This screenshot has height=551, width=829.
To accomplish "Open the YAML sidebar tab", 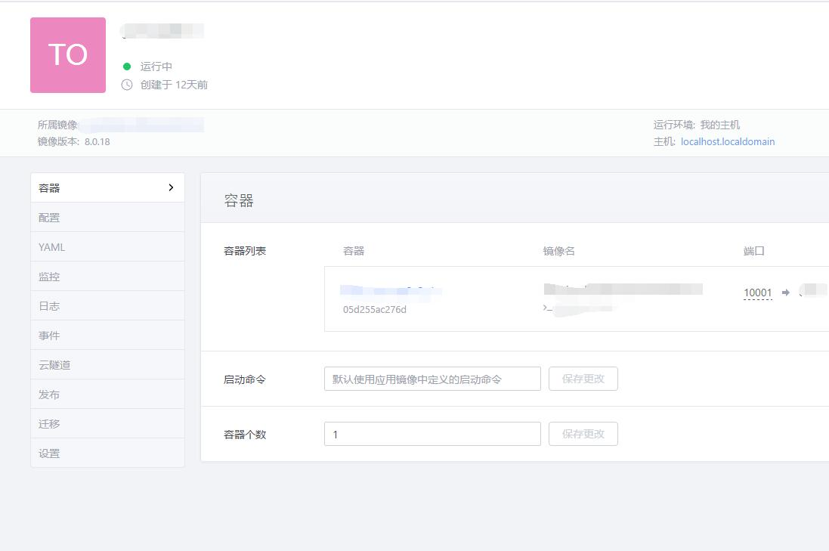I will 108,247.
